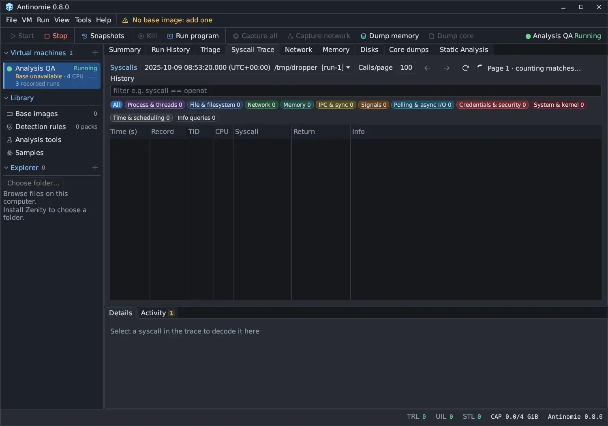608x426 pixels.
Task: Toggle the Network 0 category chip
Action: [261, 105]
